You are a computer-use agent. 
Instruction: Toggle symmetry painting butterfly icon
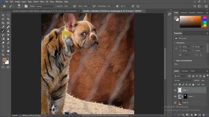point(138,6)
